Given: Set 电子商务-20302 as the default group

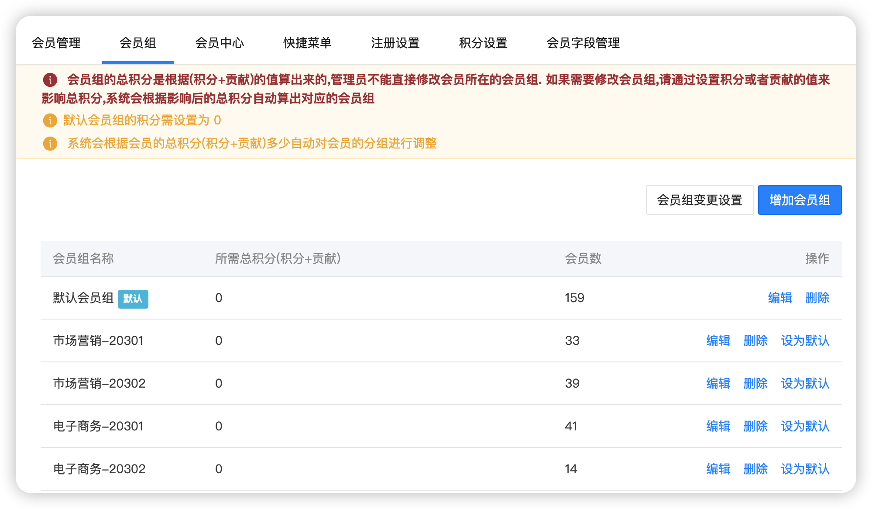Looking at the screenshot, I should click(805, 469).
